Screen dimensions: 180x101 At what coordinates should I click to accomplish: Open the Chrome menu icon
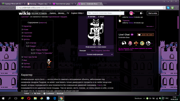(177, 8)
